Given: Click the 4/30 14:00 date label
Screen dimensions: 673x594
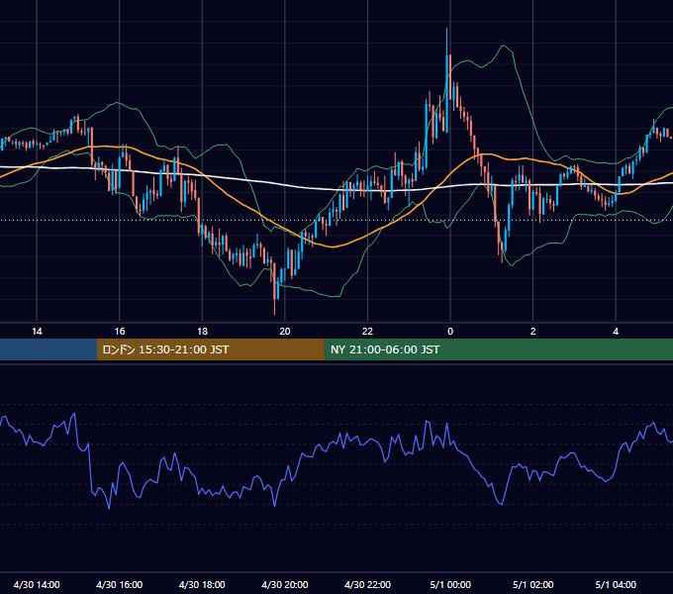Looking at the screenshot, I should tap(37, 584).
